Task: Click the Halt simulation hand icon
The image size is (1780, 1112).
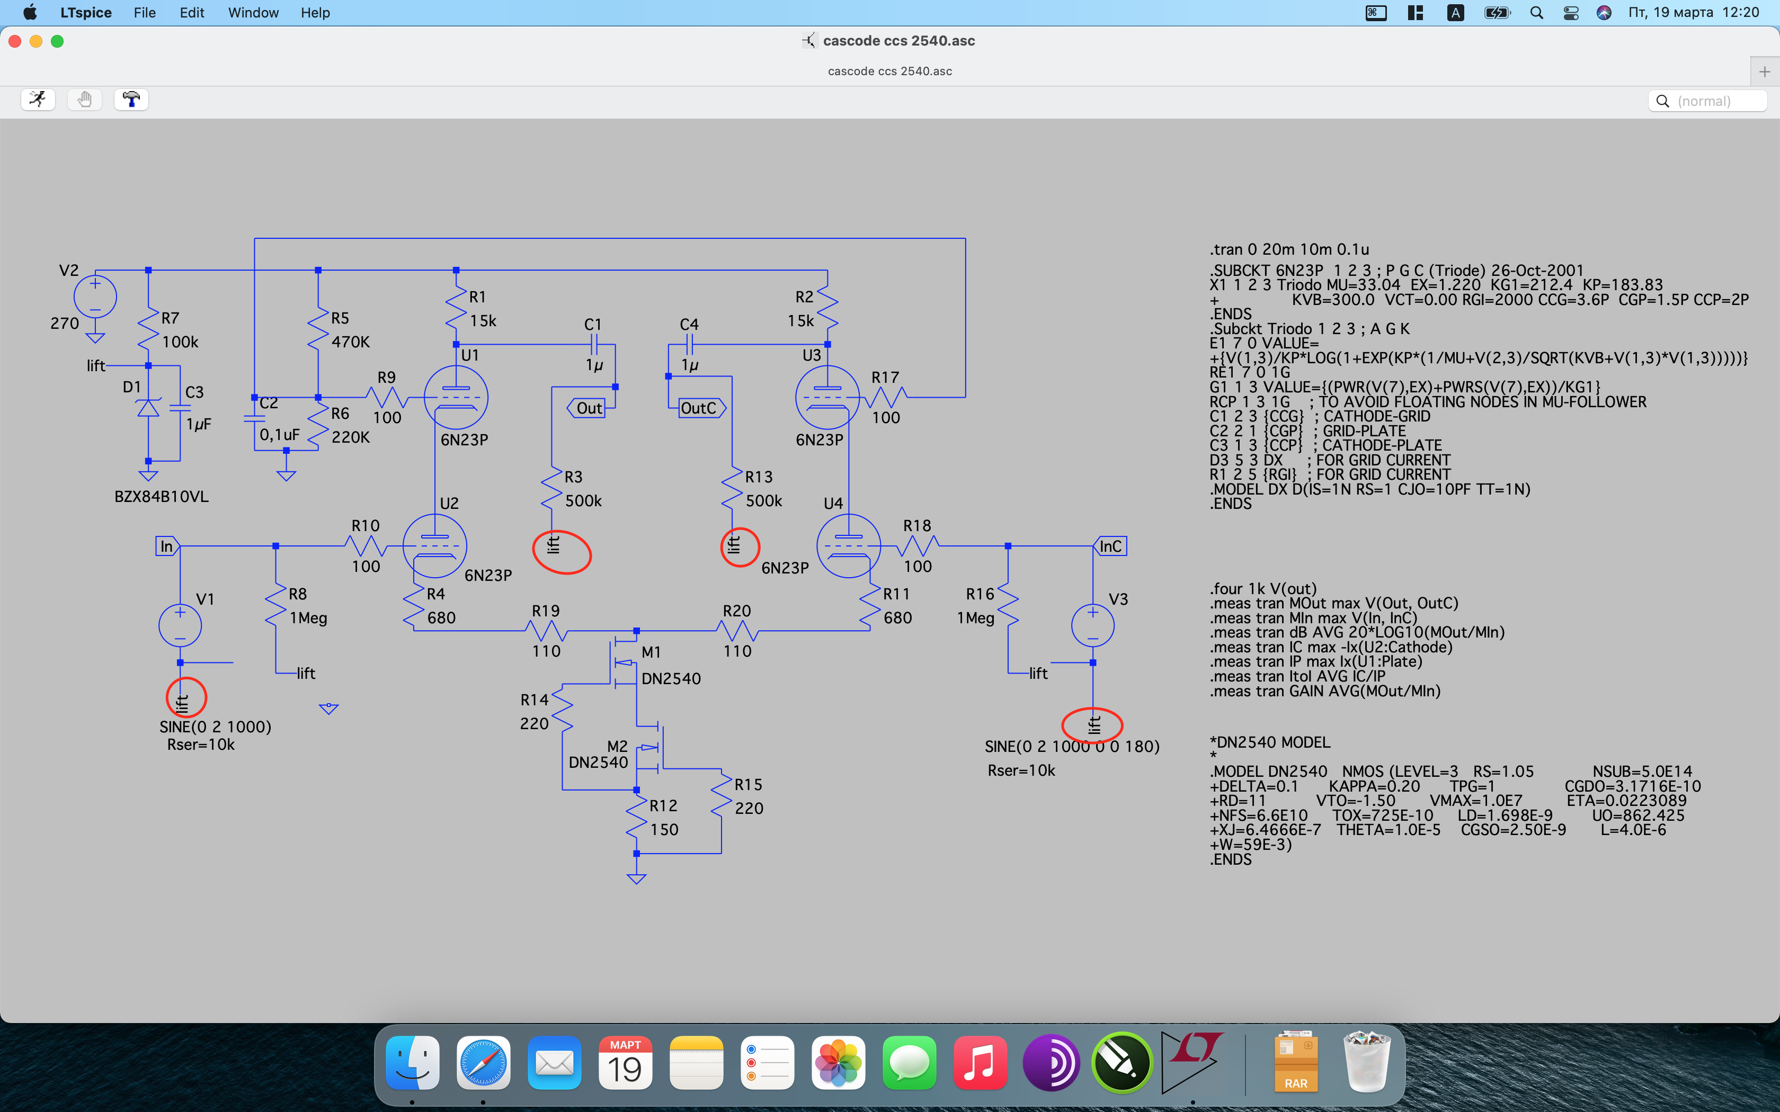Action: click(85, 100)
